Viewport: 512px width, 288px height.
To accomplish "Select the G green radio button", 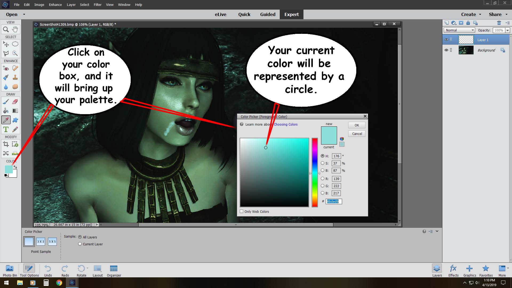I will point(322,186).
